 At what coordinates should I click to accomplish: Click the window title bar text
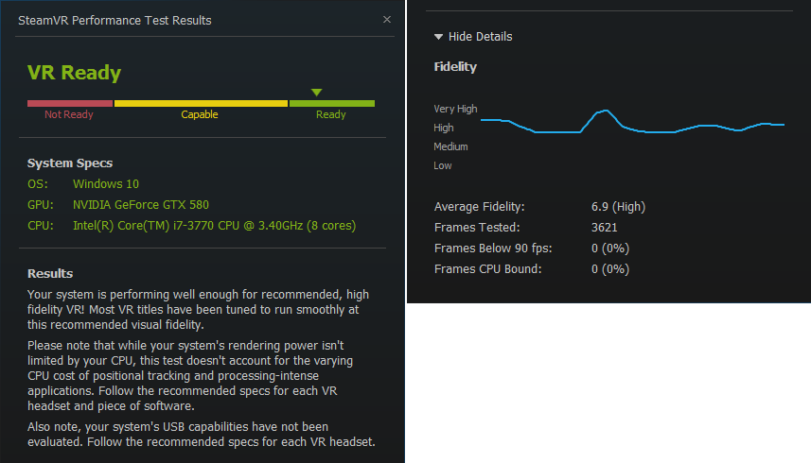point(115,20)
